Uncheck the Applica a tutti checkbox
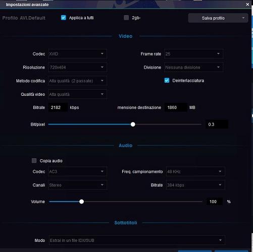This screenshot has width=253, height=252. click(64, 18)
